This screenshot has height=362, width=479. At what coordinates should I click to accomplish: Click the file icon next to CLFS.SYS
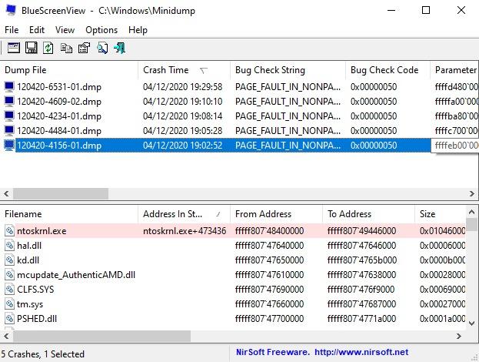click(x=9, y=290)
